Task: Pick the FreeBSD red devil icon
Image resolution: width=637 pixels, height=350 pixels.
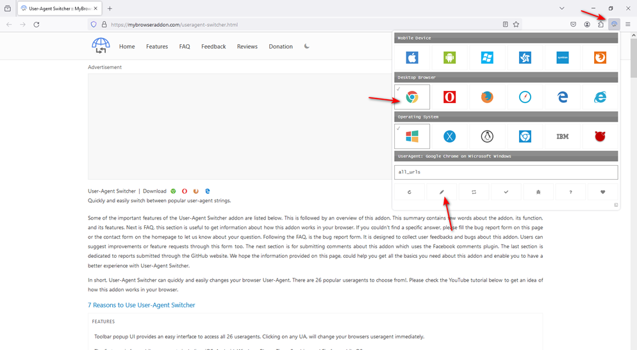Action: [600, 136]
